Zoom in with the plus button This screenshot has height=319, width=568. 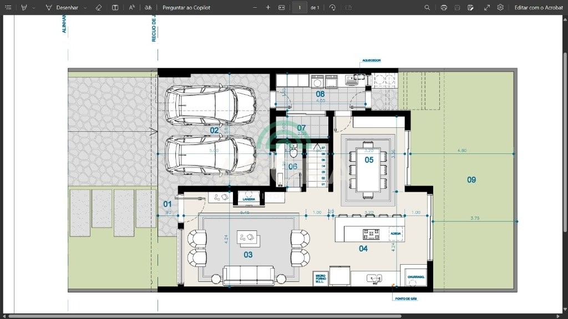[x=268, y=8]
